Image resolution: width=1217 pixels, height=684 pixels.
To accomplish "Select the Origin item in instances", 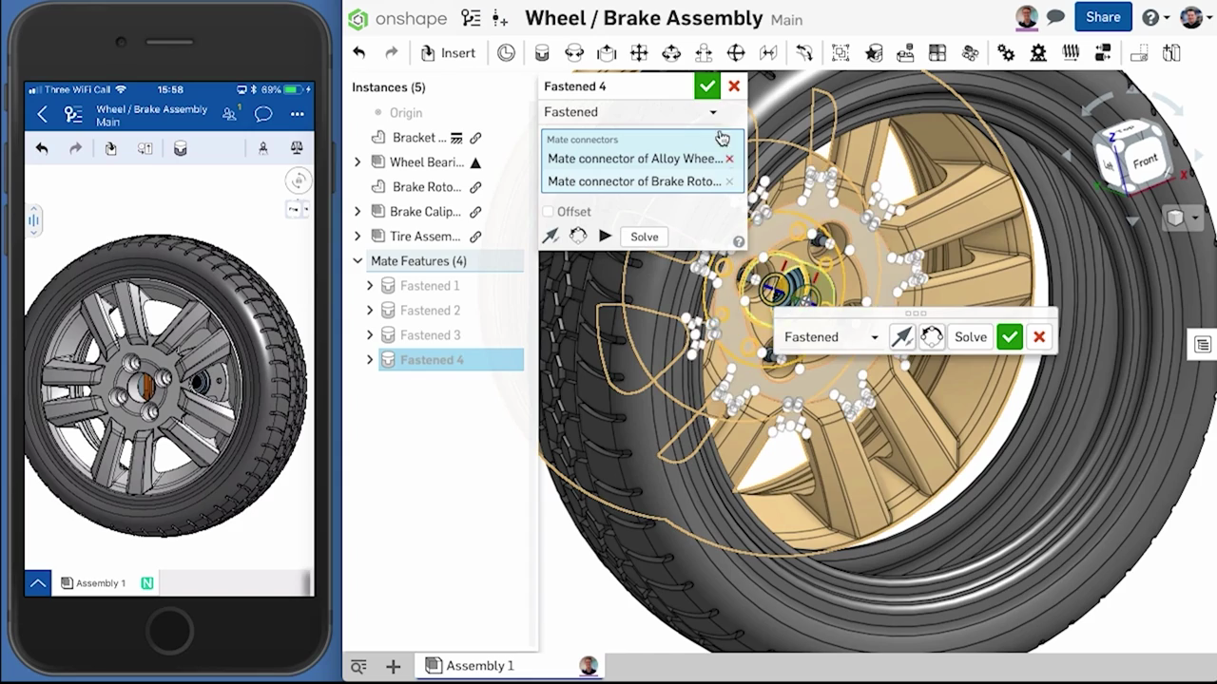I will click(x=406, y=113).
